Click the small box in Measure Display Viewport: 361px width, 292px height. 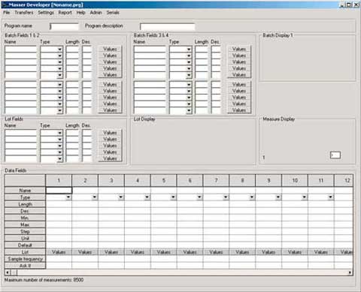click(335, 155)
